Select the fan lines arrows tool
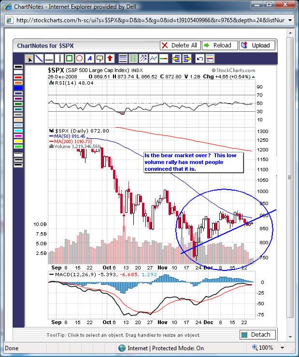299x357 pixels. click(x=143, y=59)
